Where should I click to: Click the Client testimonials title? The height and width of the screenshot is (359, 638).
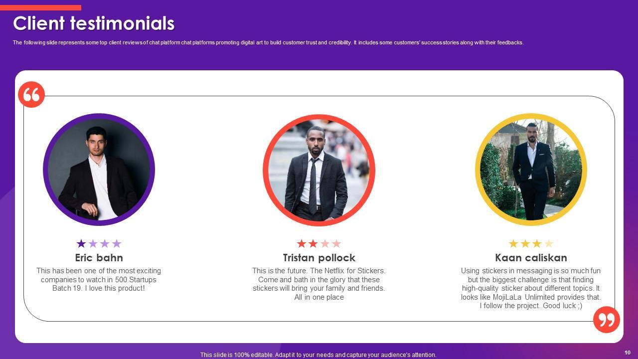click(x=94, y=23)
